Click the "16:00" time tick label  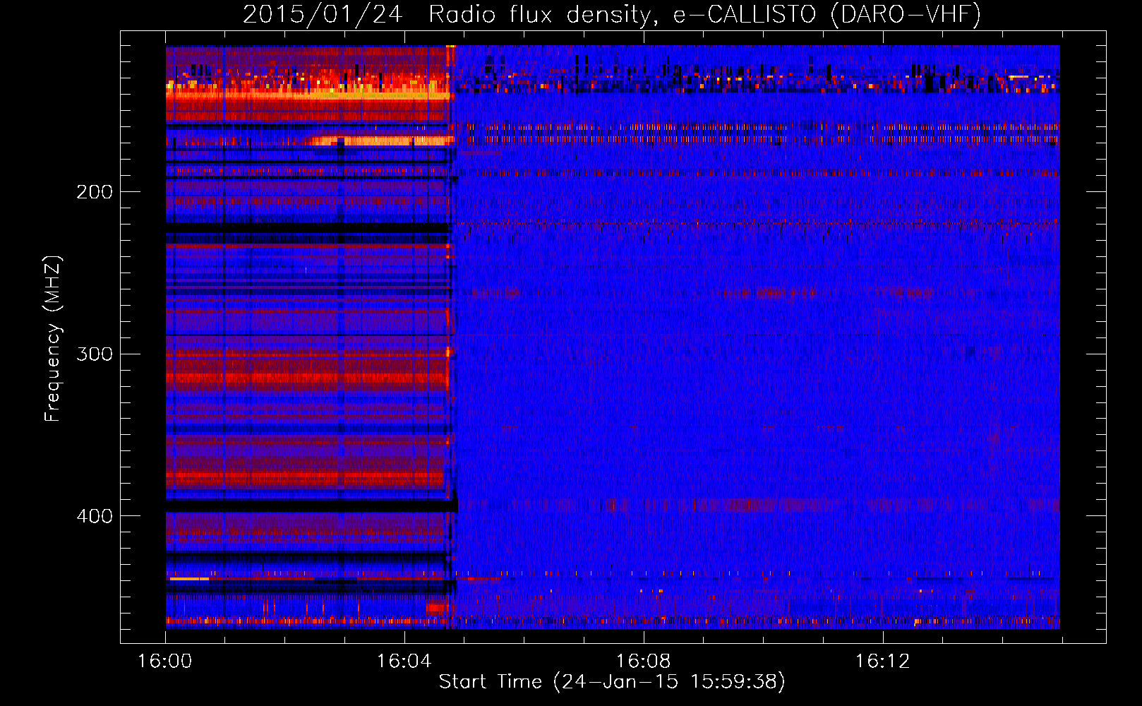165,662
